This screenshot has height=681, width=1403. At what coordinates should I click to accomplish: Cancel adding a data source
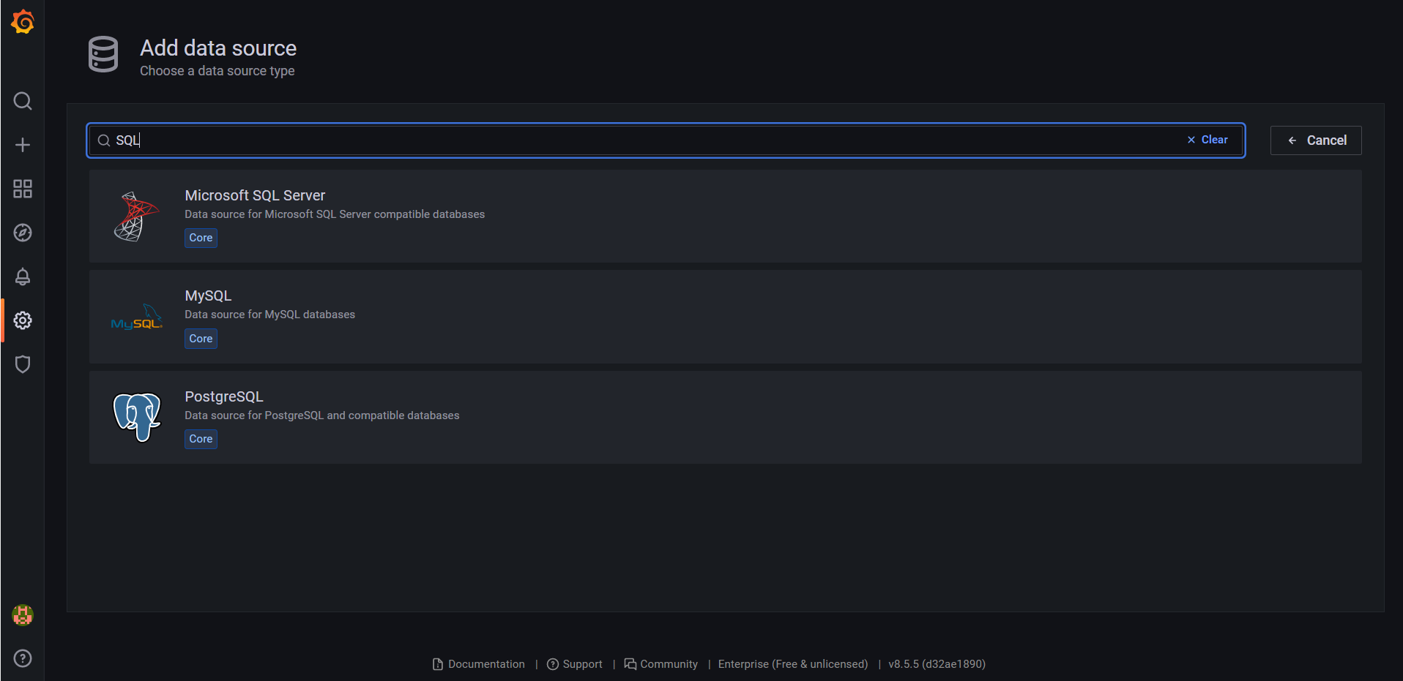(1316, 140)
